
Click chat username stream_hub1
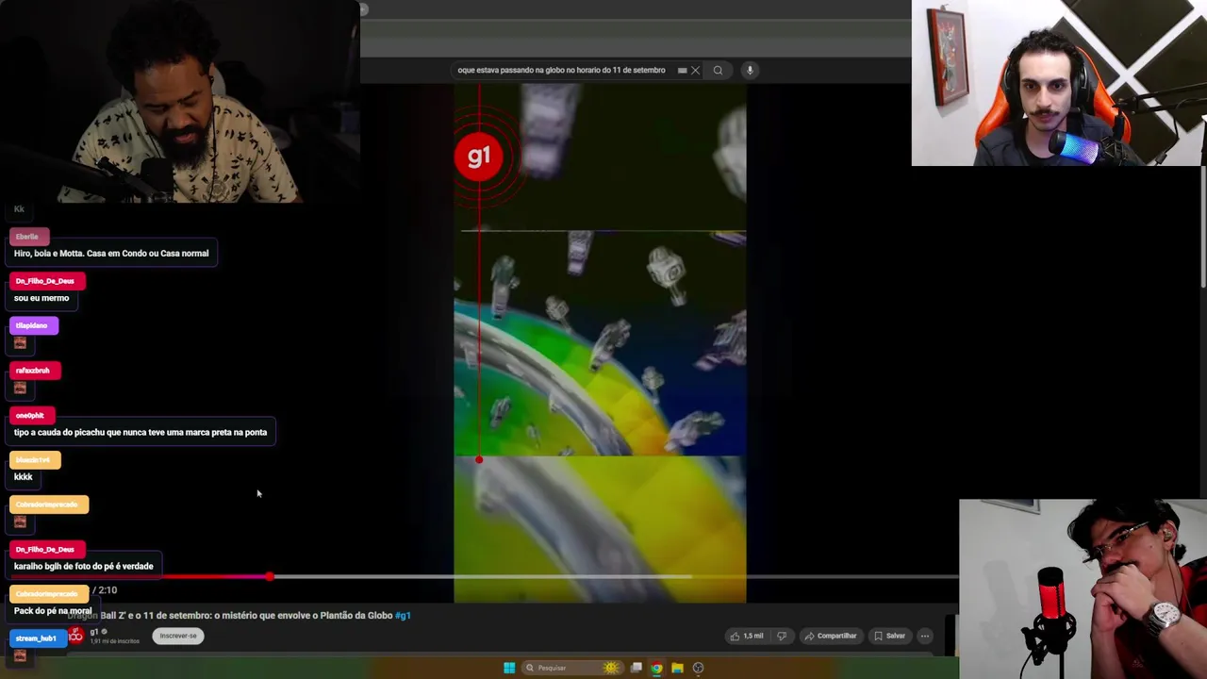36,638
